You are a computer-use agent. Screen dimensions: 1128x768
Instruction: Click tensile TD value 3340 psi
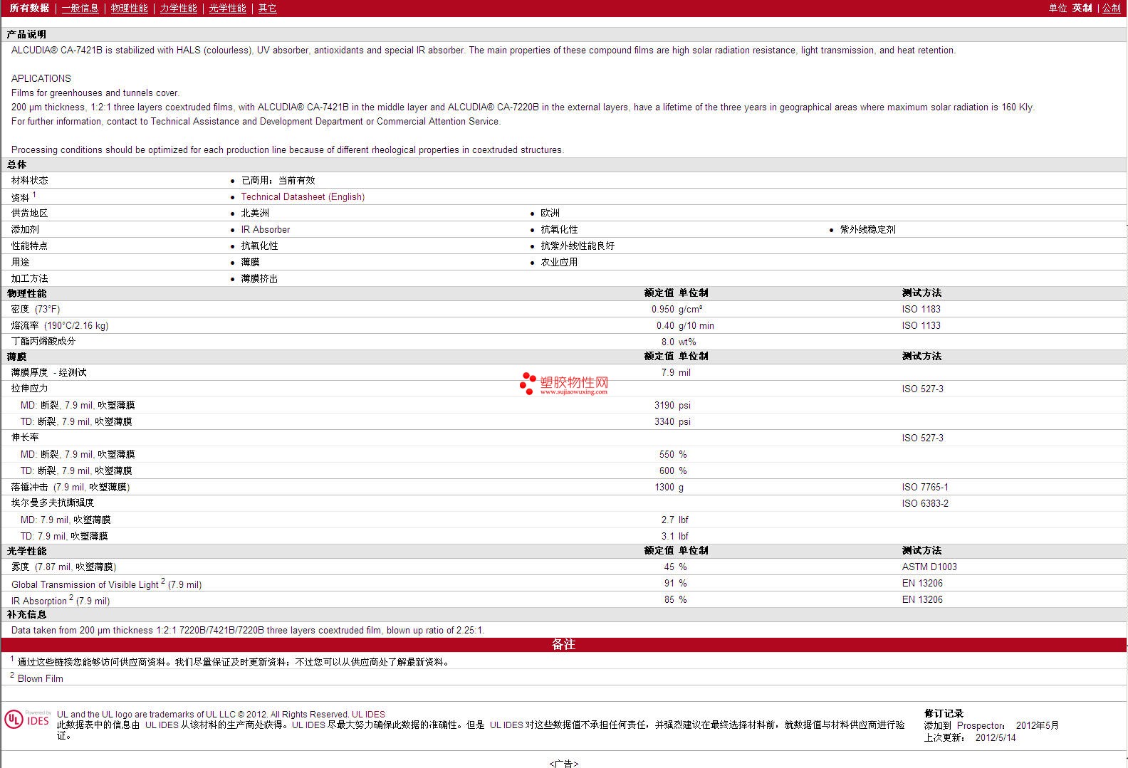[x=672, y=422]
